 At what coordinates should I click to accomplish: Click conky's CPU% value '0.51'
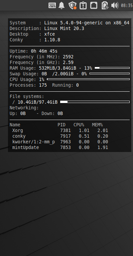click(84, 136)
